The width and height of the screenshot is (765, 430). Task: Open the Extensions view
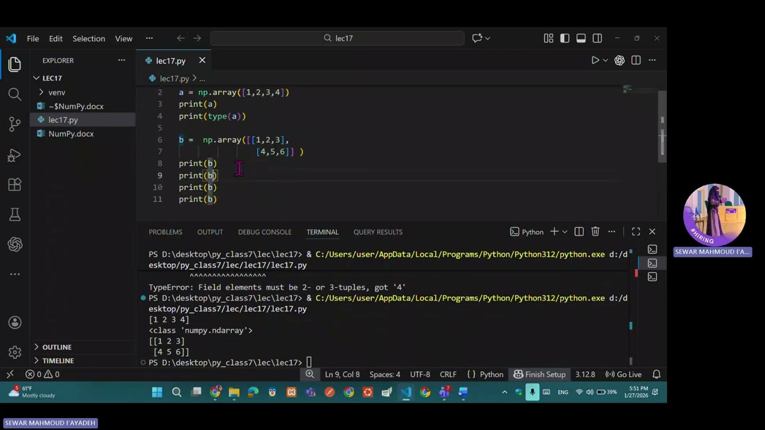click(14, 185)
